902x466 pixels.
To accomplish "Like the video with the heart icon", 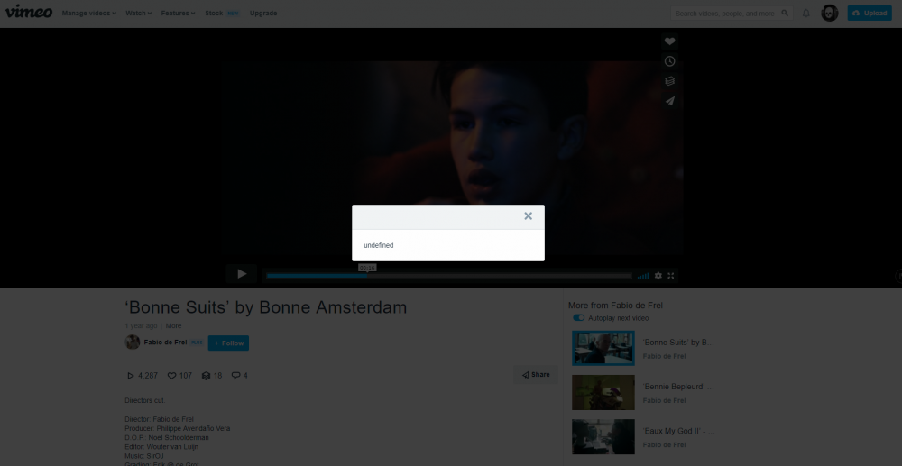I will (669, 41).
